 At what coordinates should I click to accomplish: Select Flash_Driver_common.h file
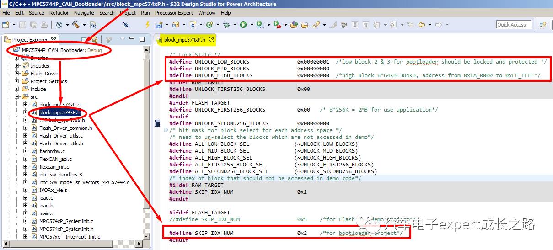65,128
